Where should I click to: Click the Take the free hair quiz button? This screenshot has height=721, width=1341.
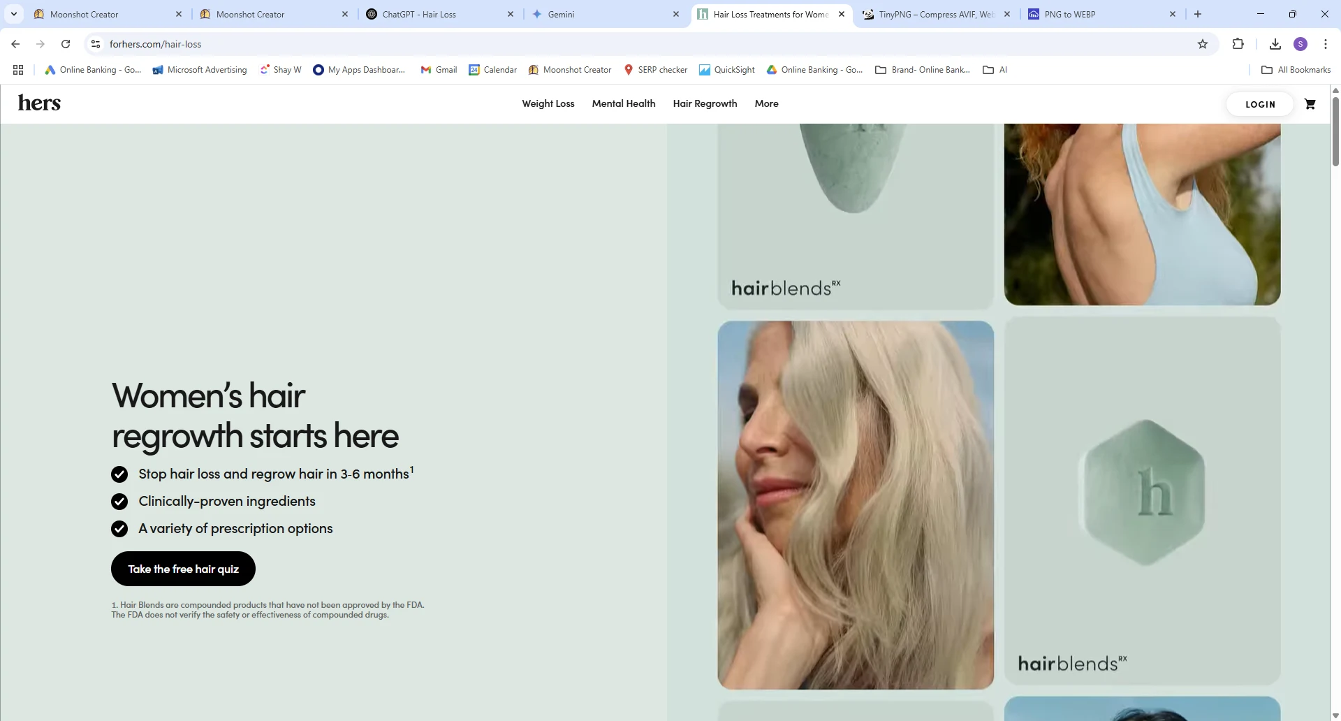pos(183,569)
